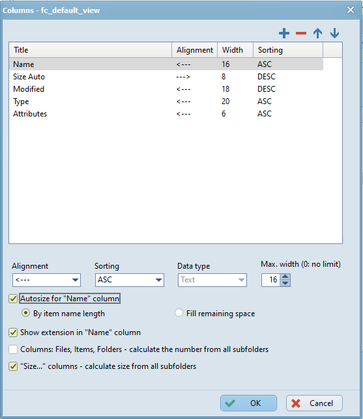
Task: Uncheck Autosize for "Name" column
Action: (13, 299)
